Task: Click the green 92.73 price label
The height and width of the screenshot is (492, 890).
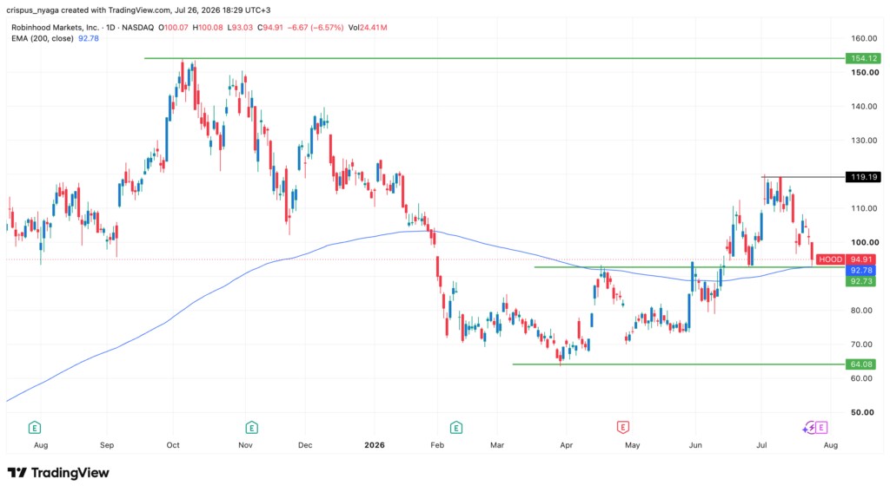Action: tap(861, 281)
